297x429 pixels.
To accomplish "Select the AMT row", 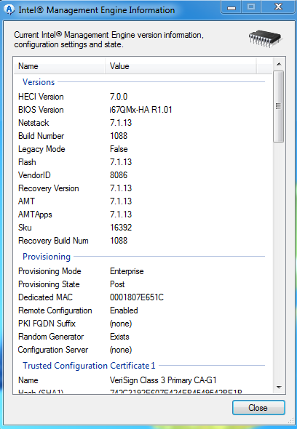I will (143, 201).
